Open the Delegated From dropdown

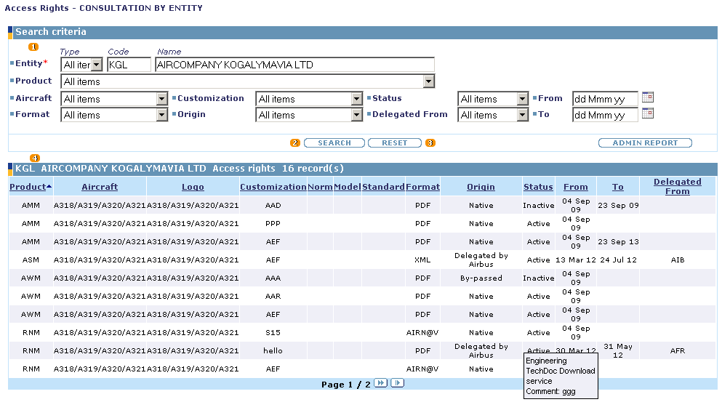pyautogui.click(x=522, y=115)
